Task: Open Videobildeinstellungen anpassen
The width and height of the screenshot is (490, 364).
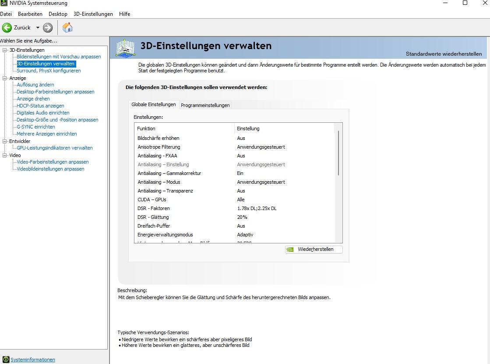Action: (51, 169)
